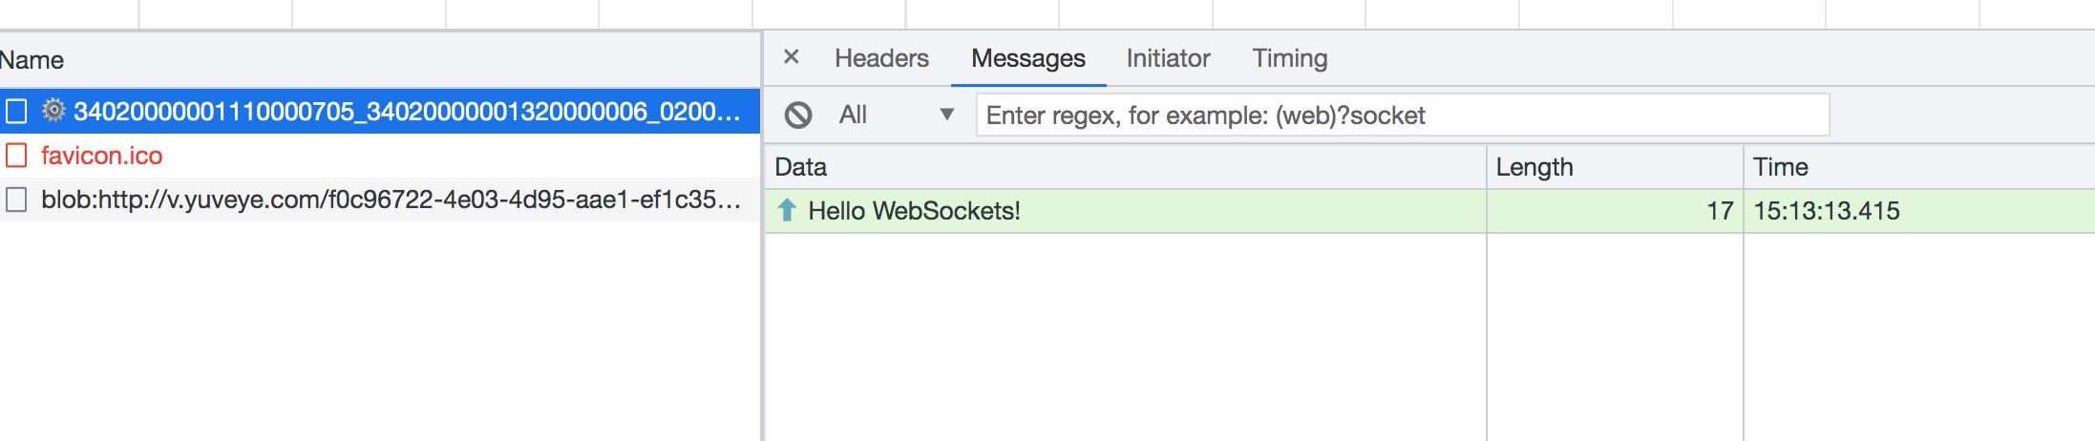Click the clear messages icon
The image size is (2095, 441).
pos(798,115)
